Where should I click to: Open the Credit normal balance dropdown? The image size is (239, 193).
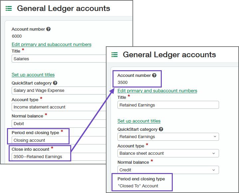coord(168,170)
